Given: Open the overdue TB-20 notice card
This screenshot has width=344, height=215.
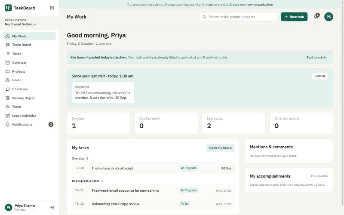Looking at the screenshot, I should pyautogui.click(x=103, y=92).
